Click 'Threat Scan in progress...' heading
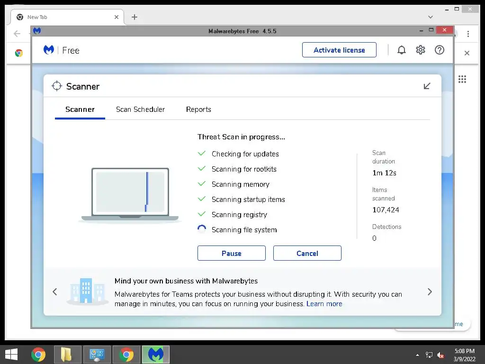This screenshot has height=364, width=485. (x=241, y=137)
